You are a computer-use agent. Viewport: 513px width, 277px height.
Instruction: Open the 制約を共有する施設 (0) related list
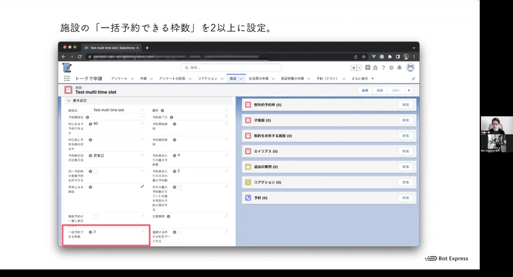pos(273,136)
